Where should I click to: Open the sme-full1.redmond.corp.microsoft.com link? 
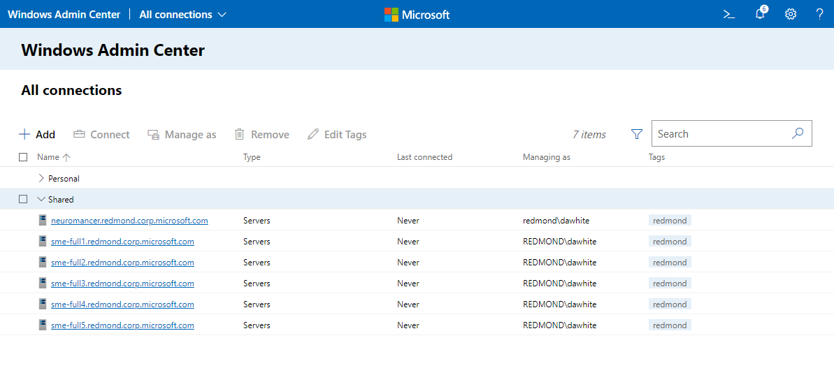pos(122,242)
